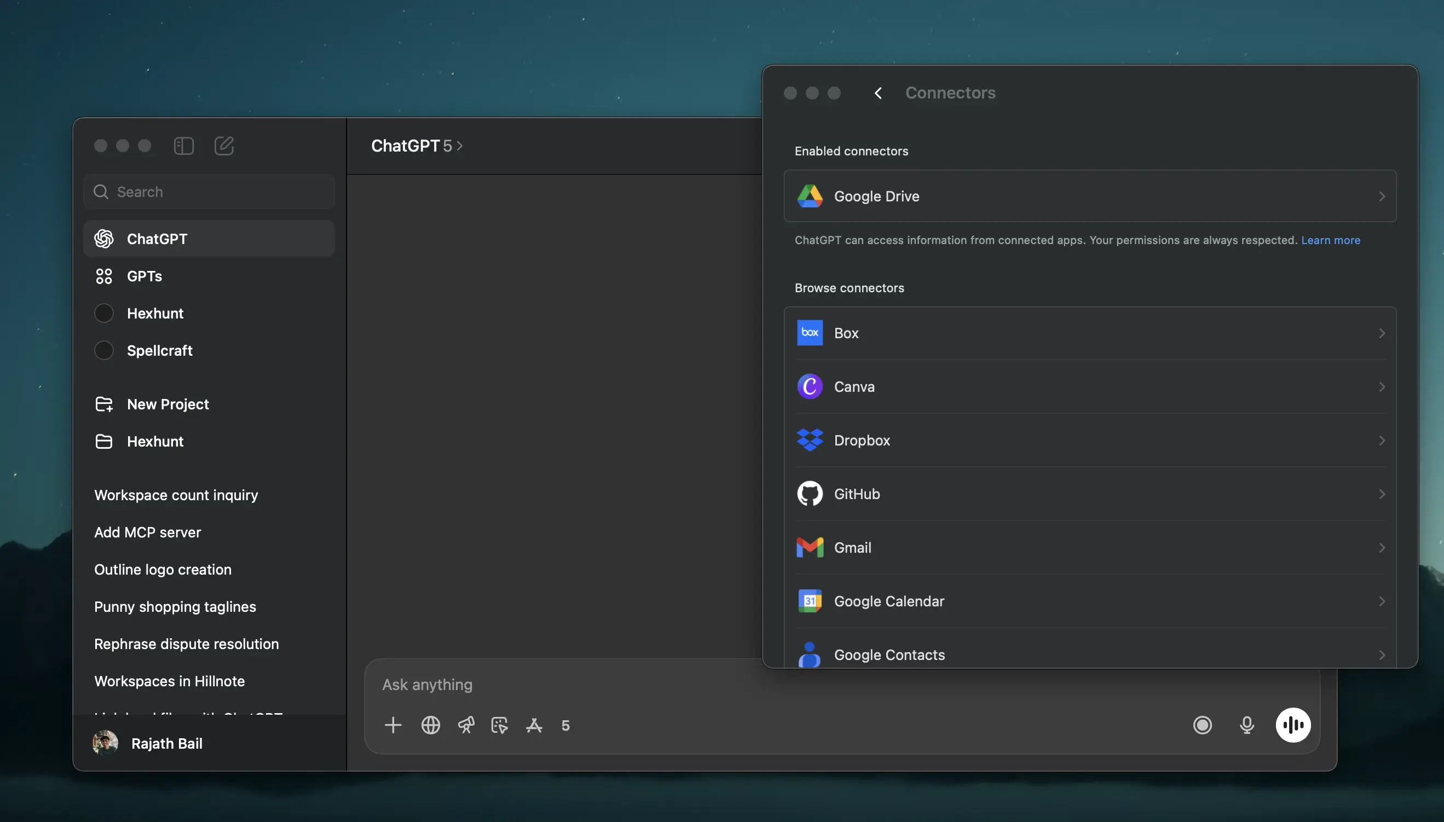The height and width of the screenshot is (822, 1444).
Task: Click the microphone dictation icon
Action: point(1246,725)
